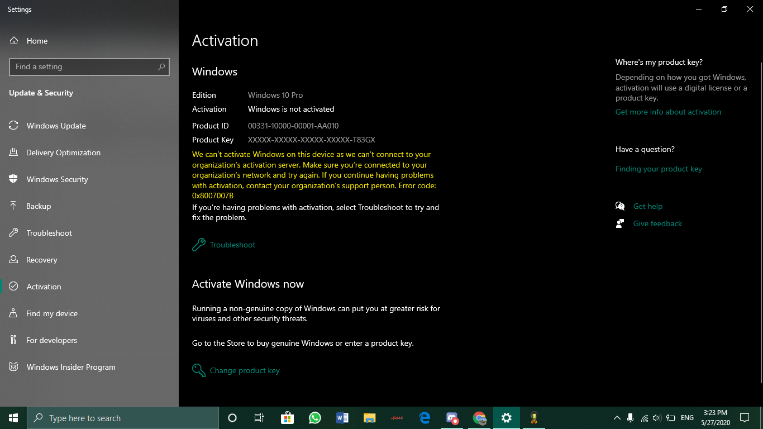Open File Explorer from the taskbar
763x429 pixels.
pos(369,418)
